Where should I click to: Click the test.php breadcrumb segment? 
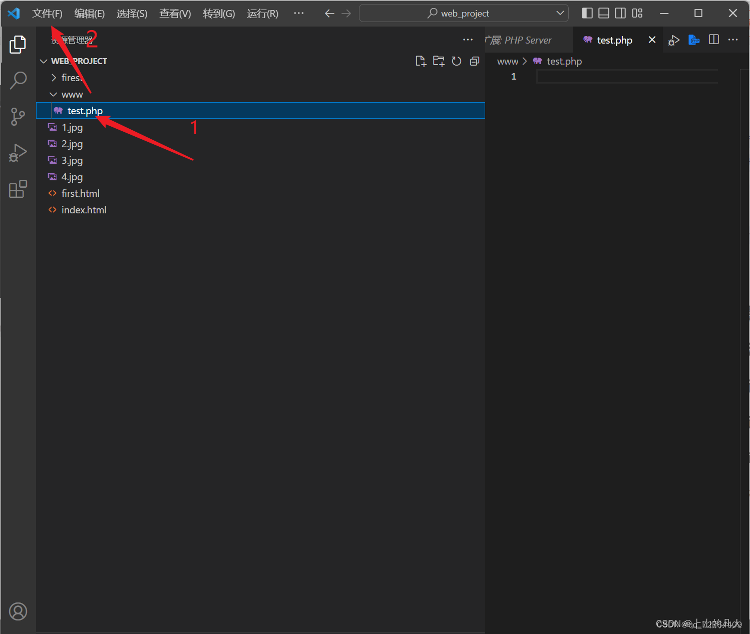point(564,61)
